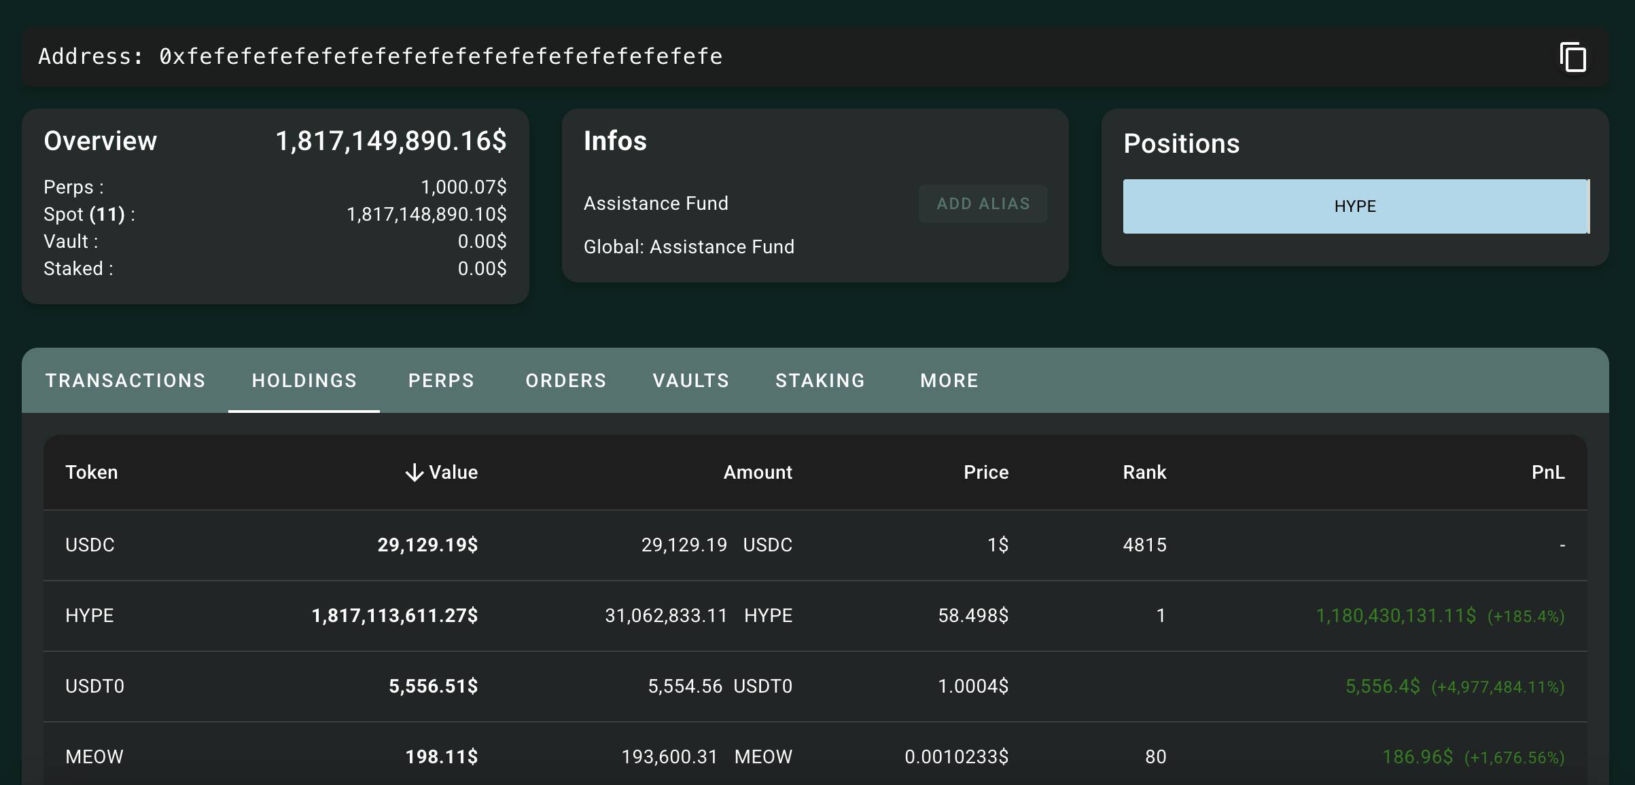Viewport: 1635px width, 785px height.
Task: Click the Vault value 0.00$
Action: click(x=482, y=242)
